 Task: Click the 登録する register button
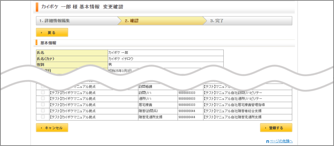276,128
